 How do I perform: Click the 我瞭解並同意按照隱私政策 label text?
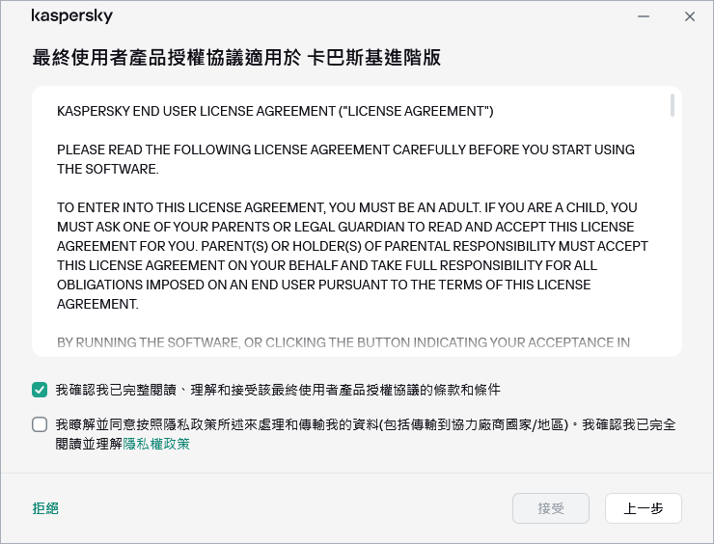pos(365,434)
